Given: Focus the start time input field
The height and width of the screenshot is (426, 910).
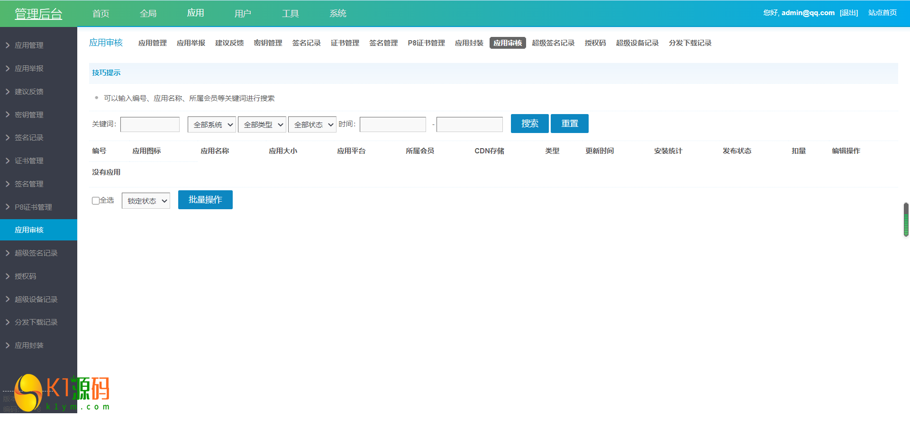Looking at the screenshot, I should (x=393, y=124).
